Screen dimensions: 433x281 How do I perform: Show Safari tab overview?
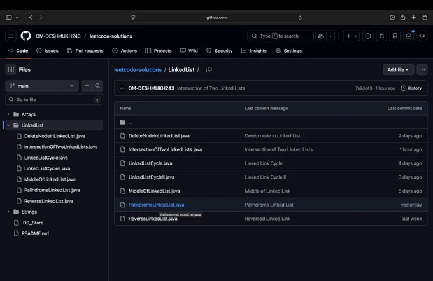click(x=425, y=17)
